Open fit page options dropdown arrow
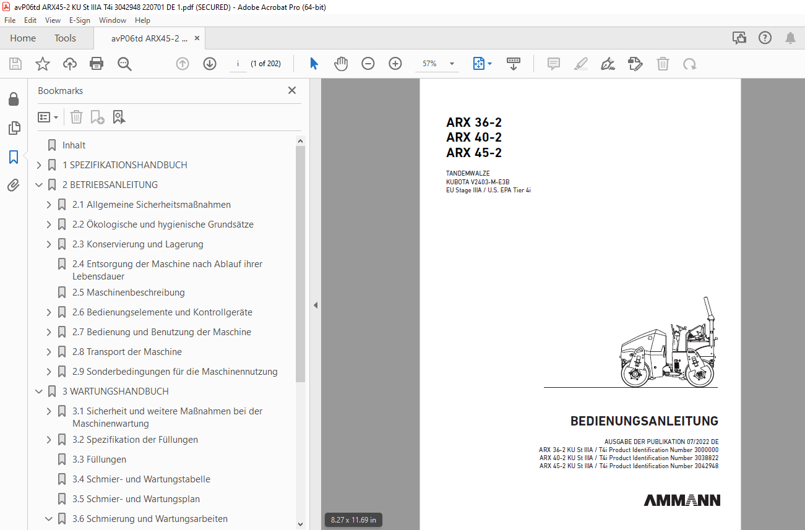The image size is (805, 530). coord(490,64)
